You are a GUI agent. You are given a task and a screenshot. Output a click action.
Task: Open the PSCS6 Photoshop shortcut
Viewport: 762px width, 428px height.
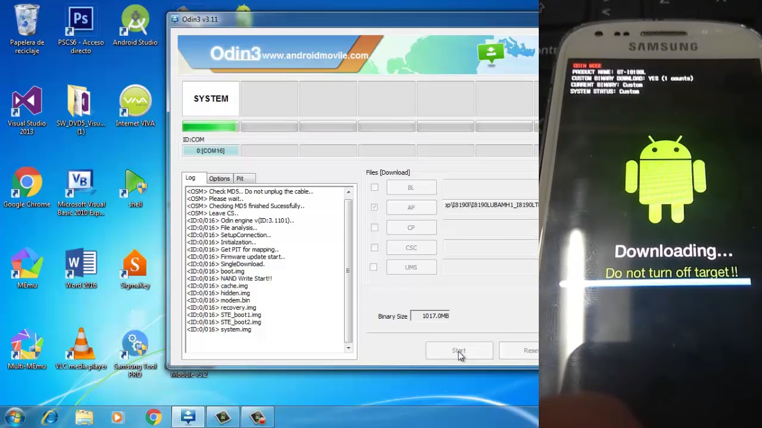coord(81,30)
